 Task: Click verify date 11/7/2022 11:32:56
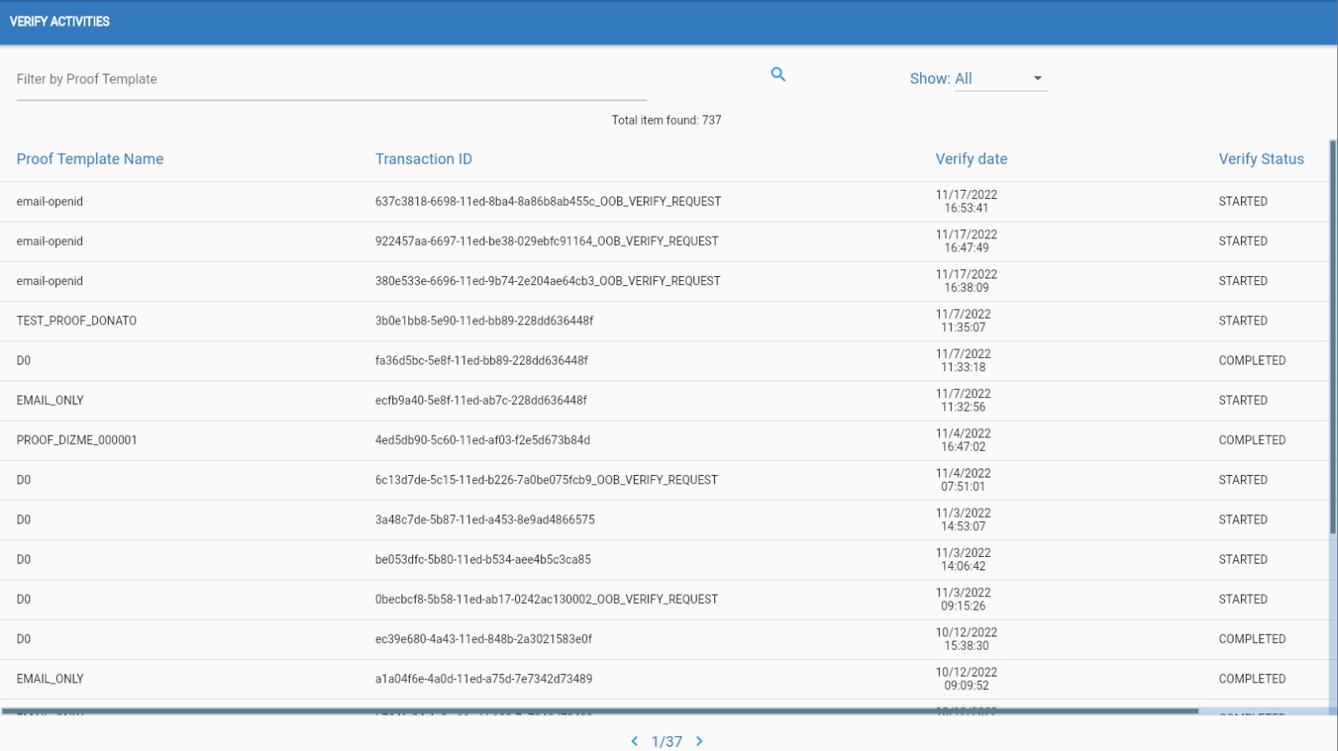tap(963, 401)
